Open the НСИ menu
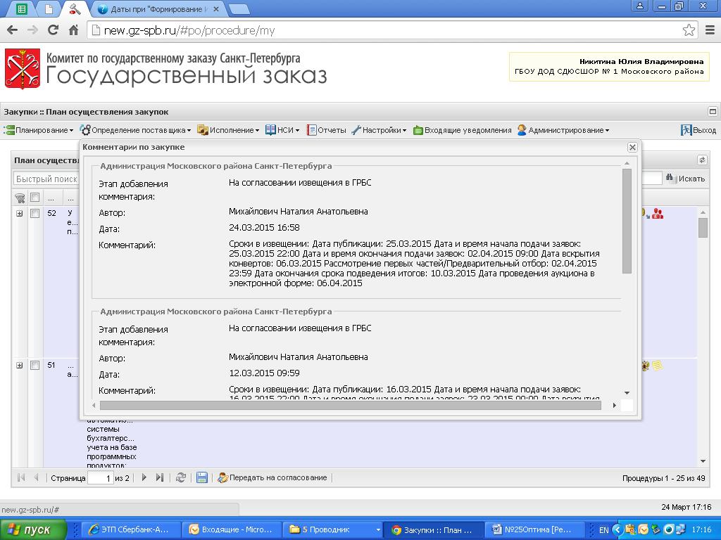The image size is (721, 540). (282, 130)
